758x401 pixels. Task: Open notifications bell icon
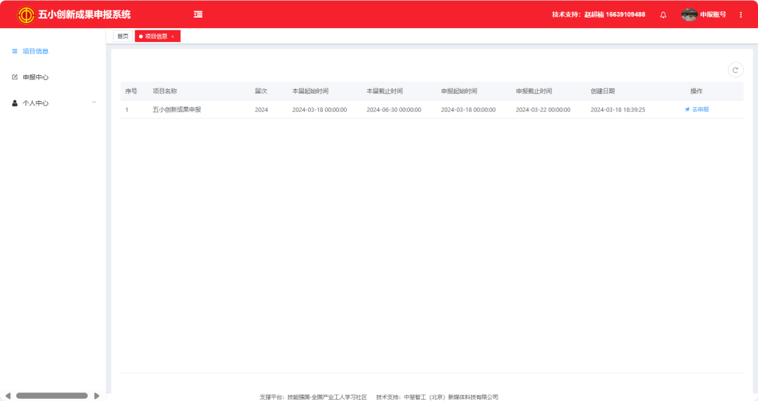point(663,15)
